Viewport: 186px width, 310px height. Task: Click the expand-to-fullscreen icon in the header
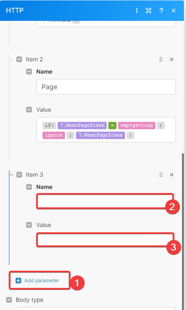[x=149, y=11]
